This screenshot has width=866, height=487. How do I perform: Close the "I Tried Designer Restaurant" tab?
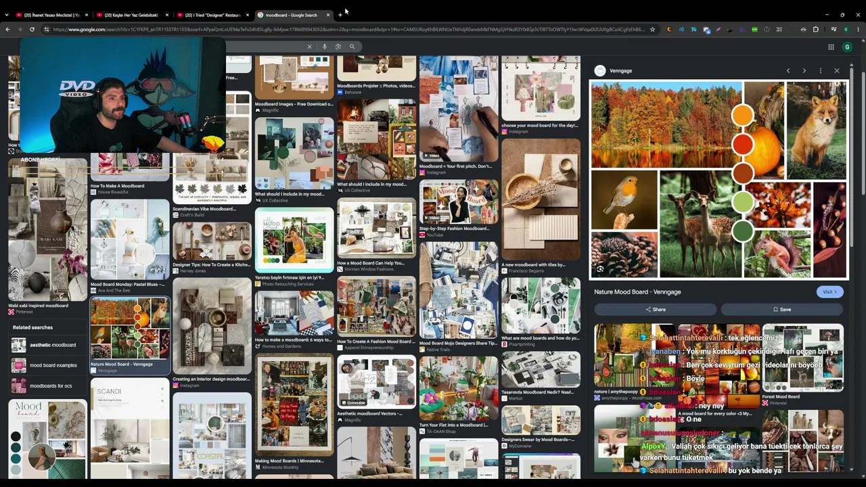click(248, 15)
